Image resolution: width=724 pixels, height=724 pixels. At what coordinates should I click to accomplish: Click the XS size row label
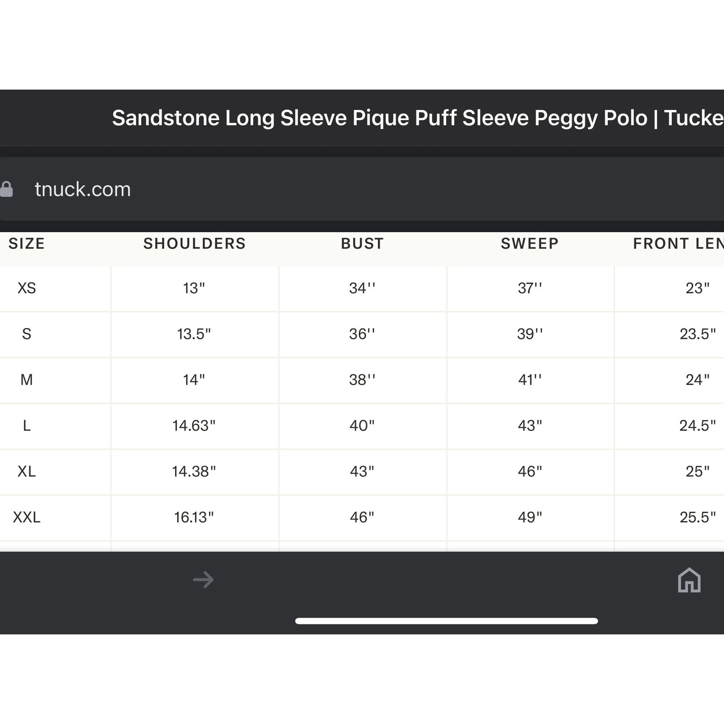click(27, 288)
